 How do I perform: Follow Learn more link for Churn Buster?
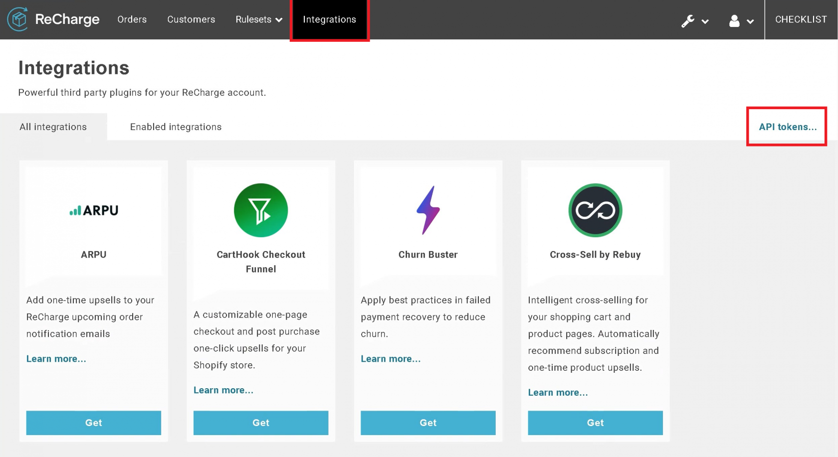(x=391, y=359)
